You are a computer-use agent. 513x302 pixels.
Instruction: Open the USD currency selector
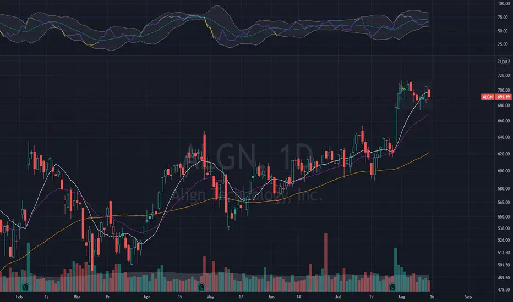click(x=504, y=61)
